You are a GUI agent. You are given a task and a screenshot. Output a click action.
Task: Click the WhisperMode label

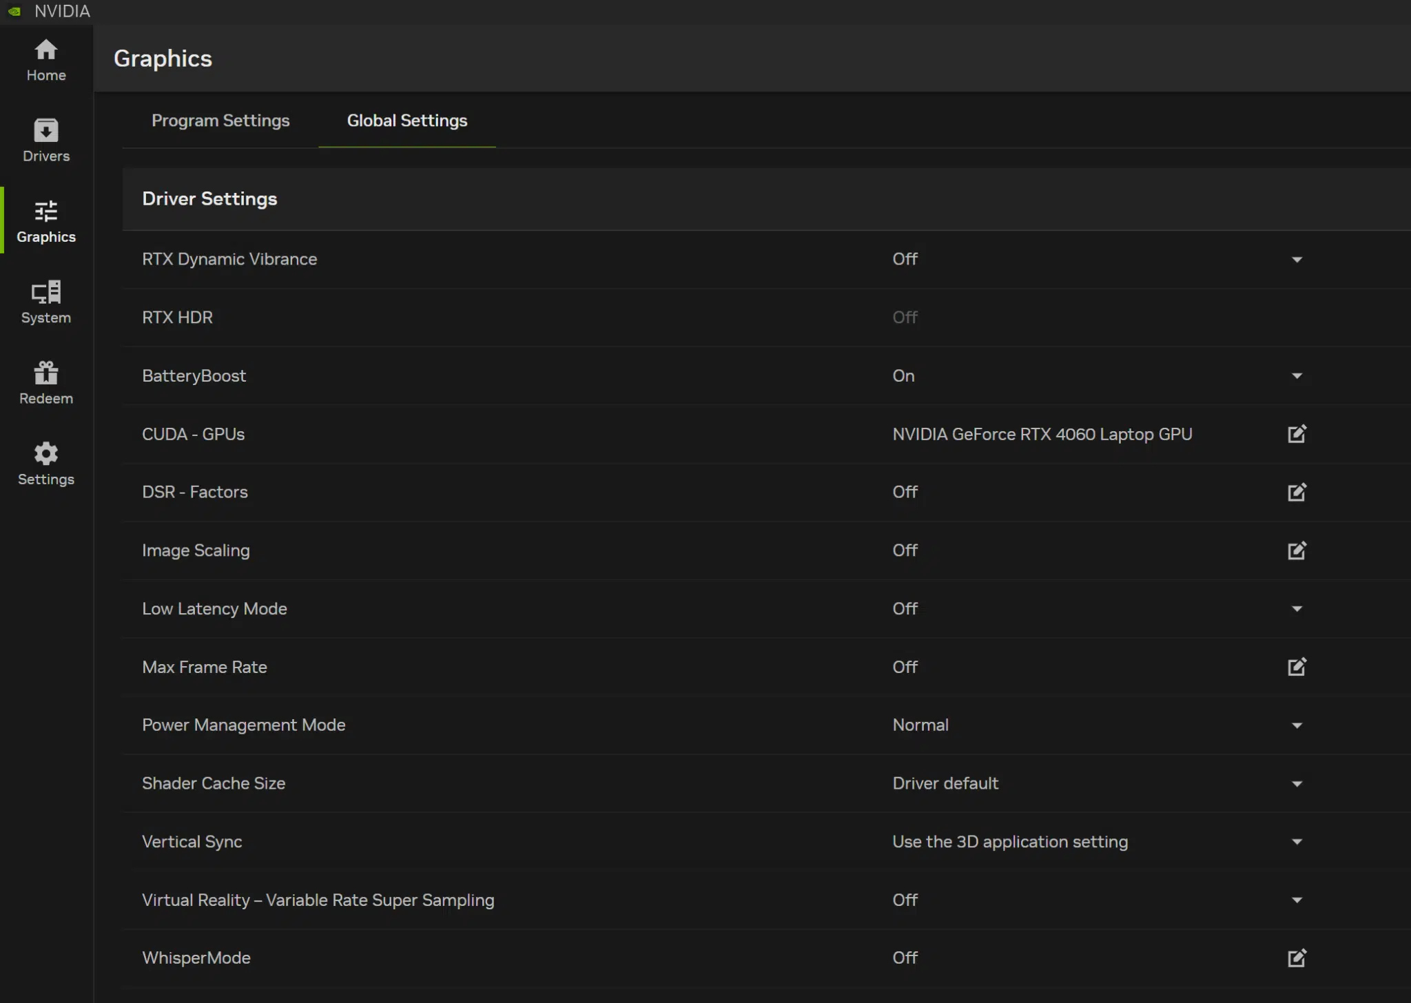tap(196, 958)
